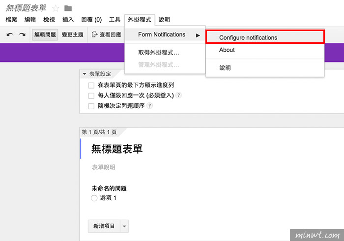Edit the 無標題表單 document title

(x=26, y=8)
